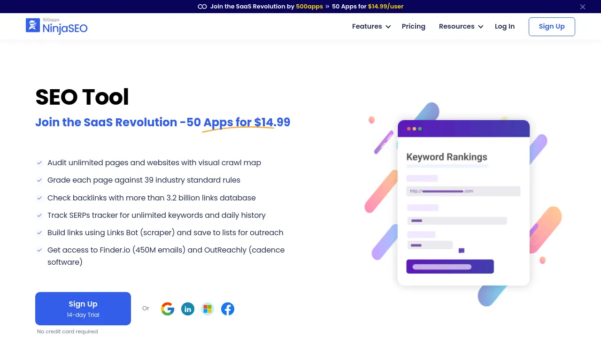The height and width of the screenshot is (338, 601).
Task: Click the SEO Tool heading
Action: pos(82,97)
